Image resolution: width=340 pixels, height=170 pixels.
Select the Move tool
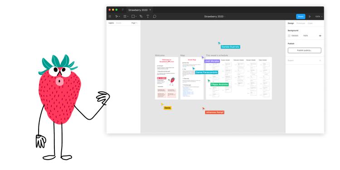117,16
